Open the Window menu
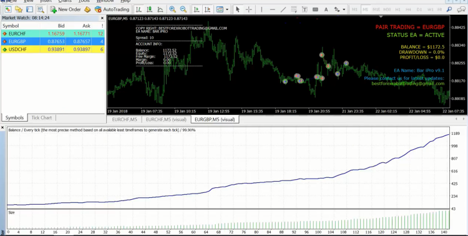 pos(105,1)
